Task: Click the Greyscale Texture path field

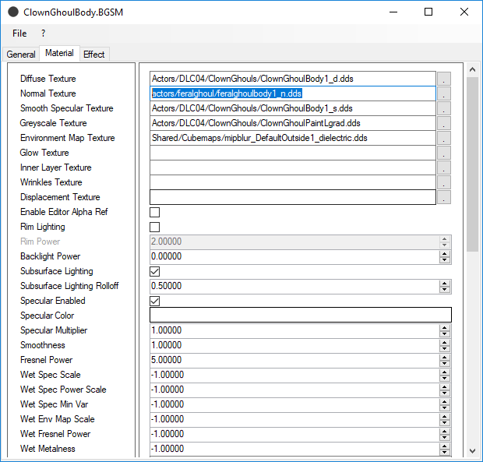Action: [293, 123]
